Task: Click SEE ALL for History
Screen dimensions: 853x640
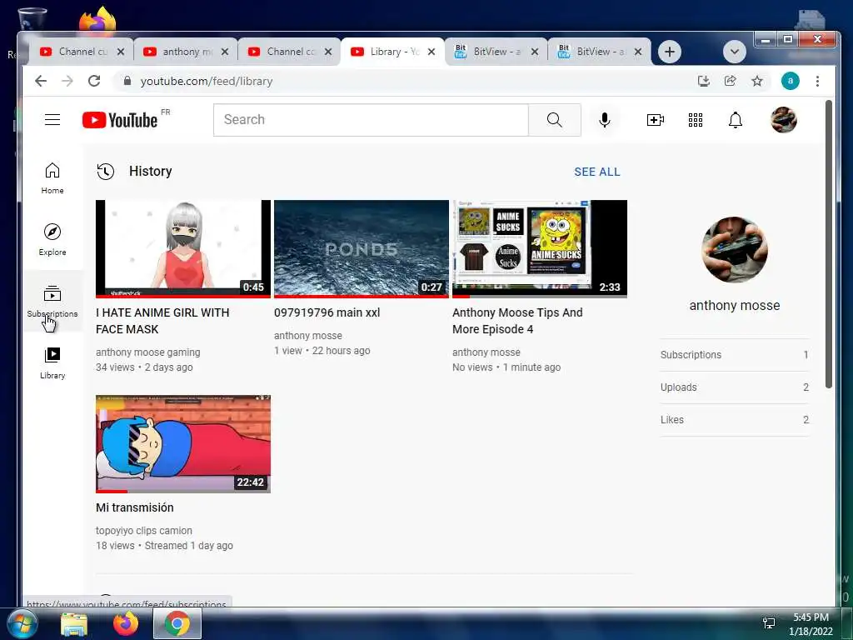Action: pyautogui.click(x=596, y=172)
